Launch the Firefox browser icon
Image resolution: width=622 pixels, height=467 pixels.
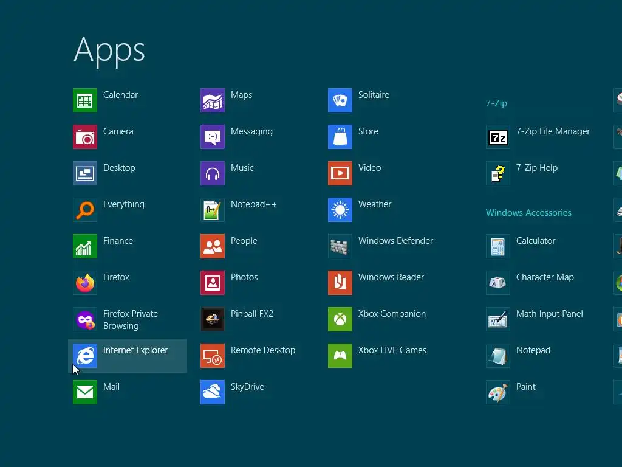(85, 283)
